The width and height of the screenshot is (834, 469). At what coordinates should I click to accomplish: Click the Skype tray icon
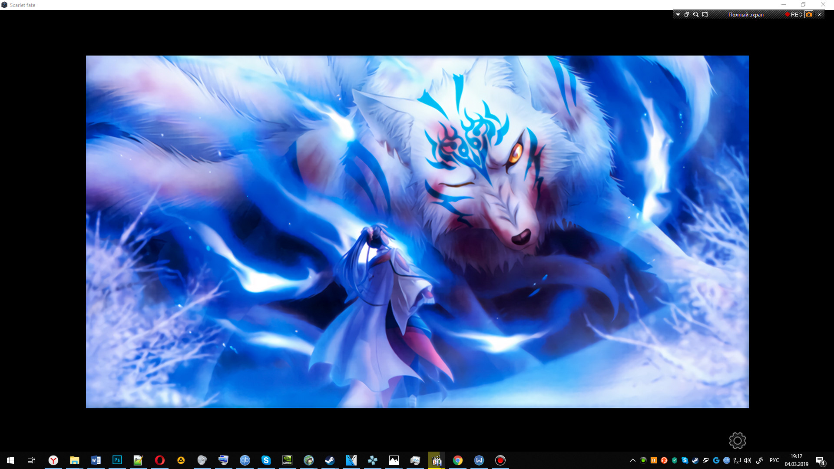click(x=685, y=460)
